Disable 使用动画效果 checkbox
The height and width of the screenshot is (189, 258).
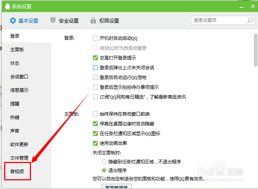pyautogui.click(x=95, y=143)
